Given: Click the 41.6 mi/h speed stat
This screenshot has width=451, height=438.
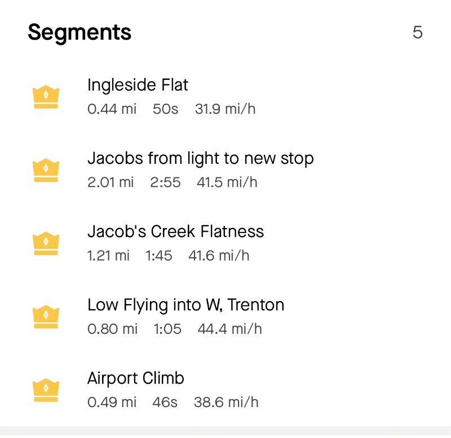Looking at the screenshot, I should (x=219, y=255).
